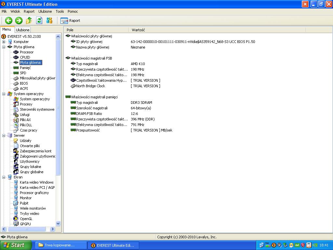This screenshot has width=333, height=250.
Task: Click the Refresh toolbar icon
Action: point(39,21)
